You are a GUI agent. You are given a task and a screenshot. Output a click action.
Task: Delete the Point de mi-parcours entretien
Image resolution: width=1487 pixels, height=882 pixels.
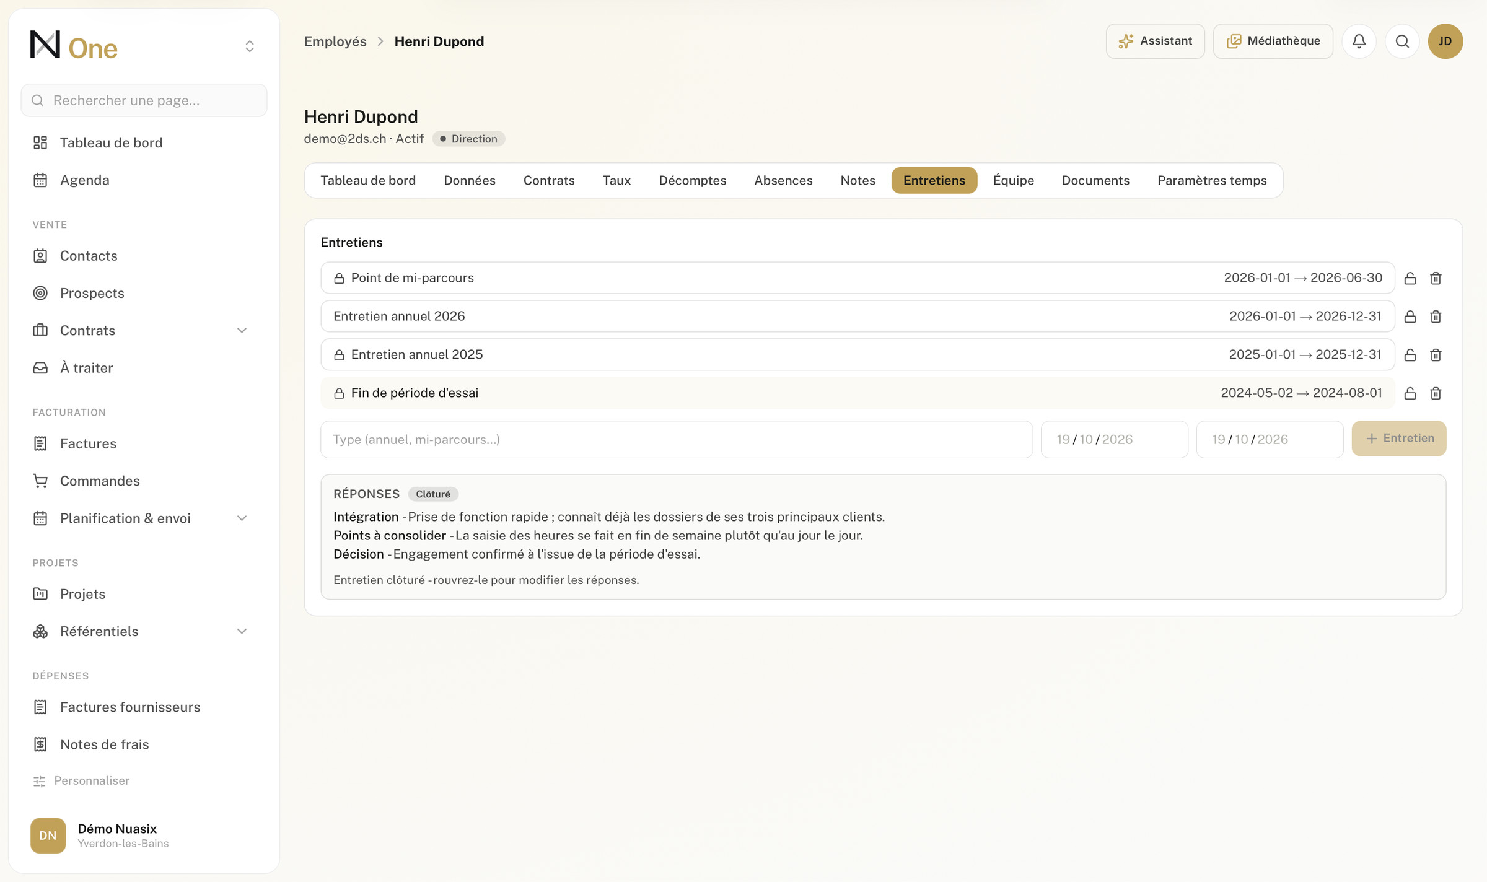(x=1436, y=278)
